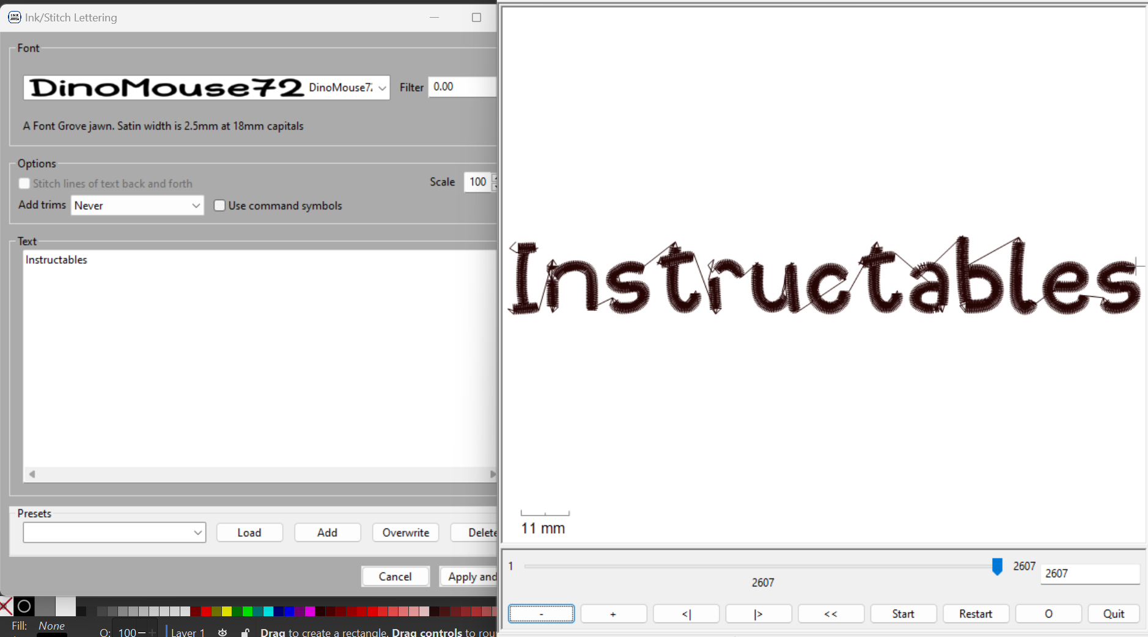
Task: Maximize the Ink/Stitch Lettering window
Action: (477, 17)
